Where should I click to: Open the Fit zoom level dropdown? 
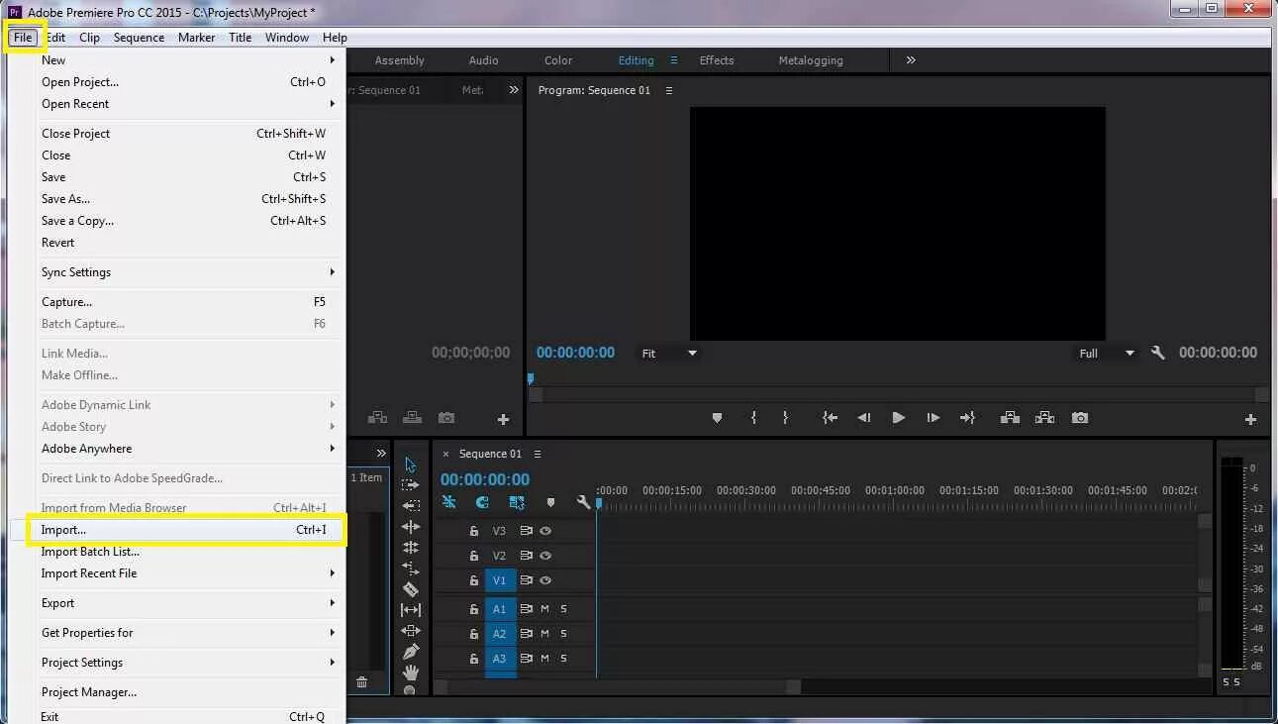[x=670, y=353]
